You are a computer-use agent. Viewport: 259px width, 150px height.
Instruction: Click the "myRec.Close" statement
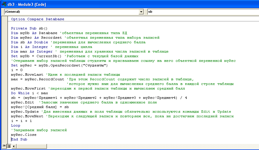tap(24, 135)
